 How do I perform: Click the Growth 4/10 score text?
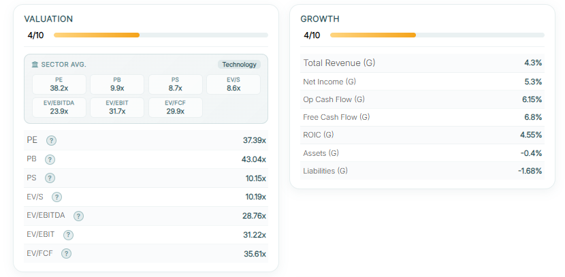point(312,35)
